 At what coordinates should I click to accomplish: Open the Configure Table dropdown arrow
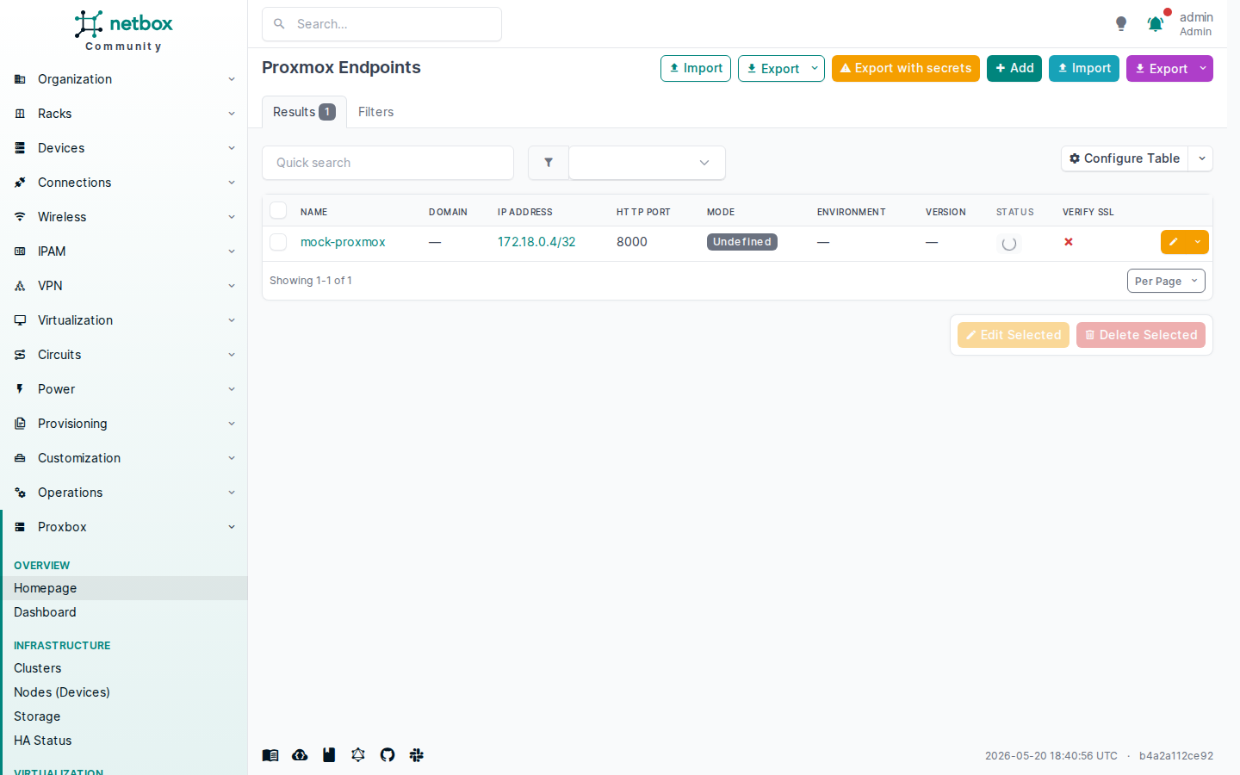pos(1201,158)
